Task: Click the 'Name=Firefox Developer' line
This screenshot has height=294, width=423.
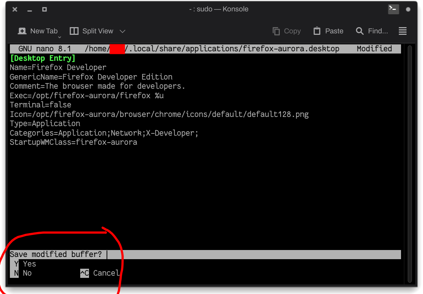Action: point(58,67)
